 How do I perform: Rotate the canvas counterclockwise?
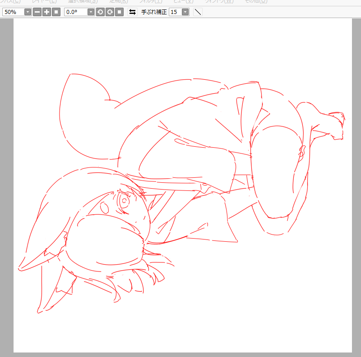100,12
